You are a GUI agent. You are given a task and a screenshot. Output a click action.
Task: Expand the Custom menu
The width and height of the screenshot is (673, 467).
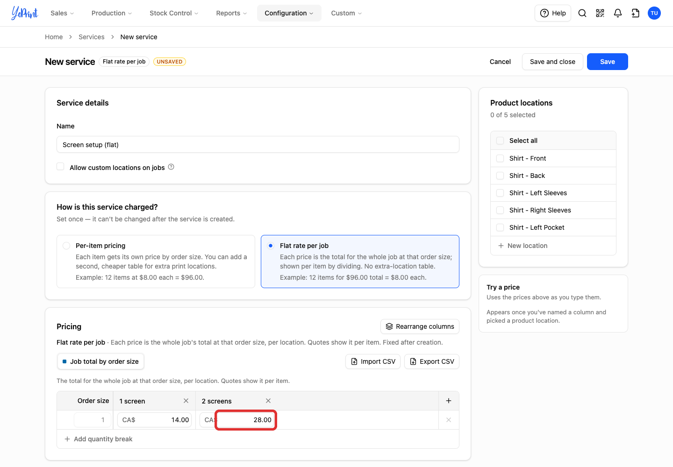coord(346,13)
